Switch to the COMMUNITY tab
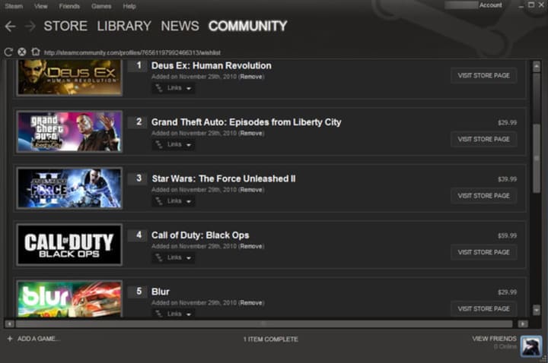 pyautogui.click(x=248, y=26)
